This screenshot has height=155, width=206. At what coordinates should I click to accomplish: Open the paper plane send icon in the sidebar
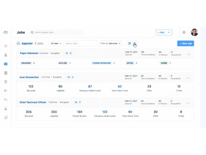point(6,91)
